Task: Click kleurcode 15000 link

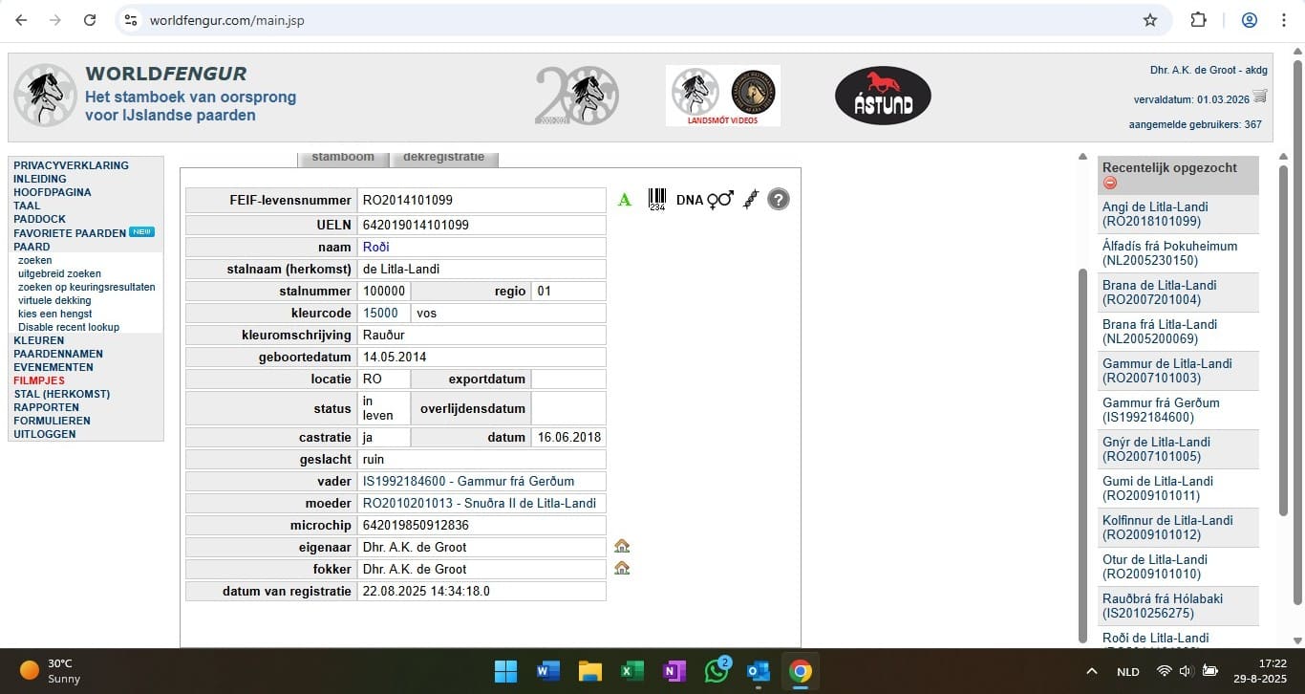Action: pos(380,313)
